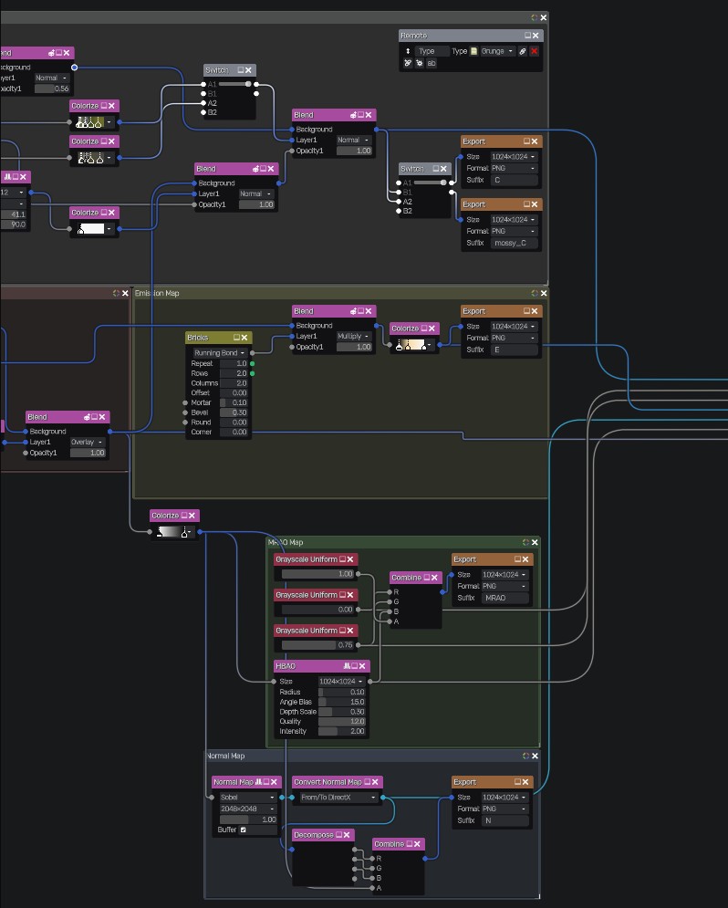This screenshot has width=728, height=908.
Task: Toggle the A1 slider on Switch fed by Colorize nodes
Action: [234, 84]
